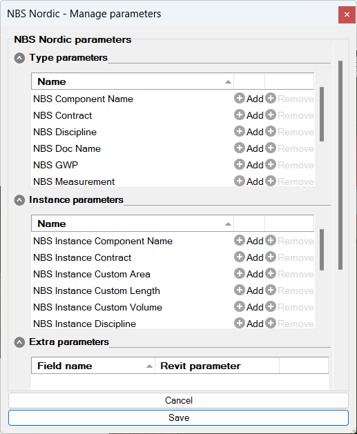Collapse the Type parameters section
Viewport: 357px width, 434px height.
(19, 58)
